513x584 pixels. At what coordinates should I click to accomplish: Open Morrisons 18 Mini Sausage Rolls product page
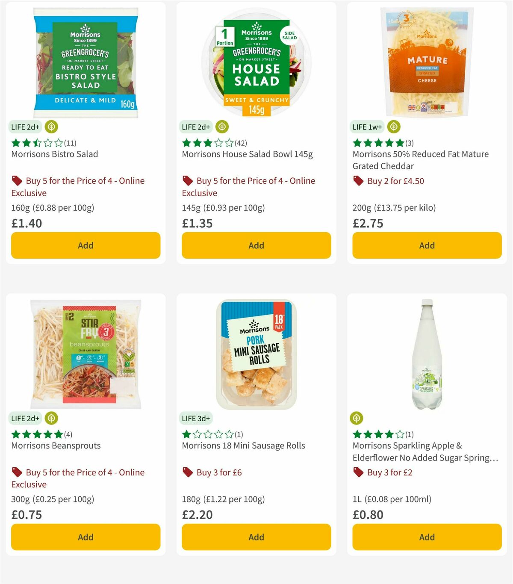point(243,445)
